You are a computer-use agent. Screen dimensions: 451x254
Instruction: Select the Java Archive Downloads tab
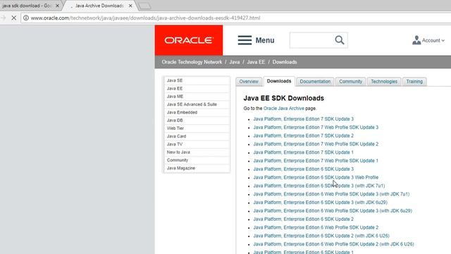pos(99,6)
